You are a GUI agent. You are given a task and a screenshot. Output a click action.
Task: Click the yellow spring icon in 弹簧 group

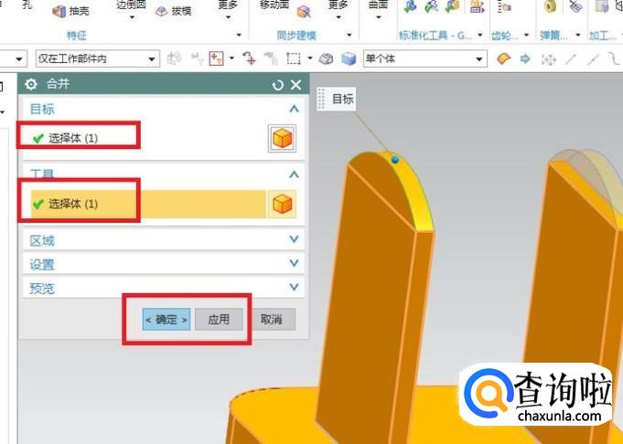click(x=551, y=5)
